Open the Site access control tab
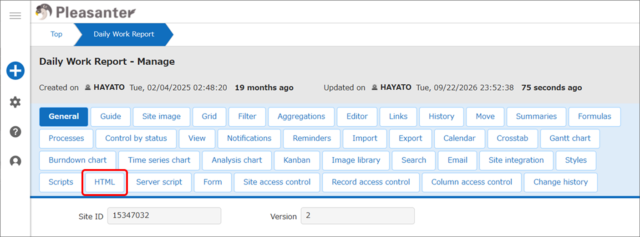Screen dimensions: 640x237 click(277, 182)
